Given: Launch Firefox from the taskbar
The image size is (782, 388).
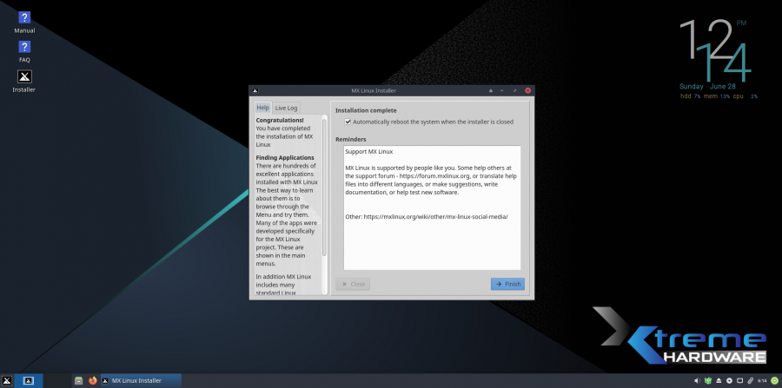Looking at the screenshot, I should [93, 380].
